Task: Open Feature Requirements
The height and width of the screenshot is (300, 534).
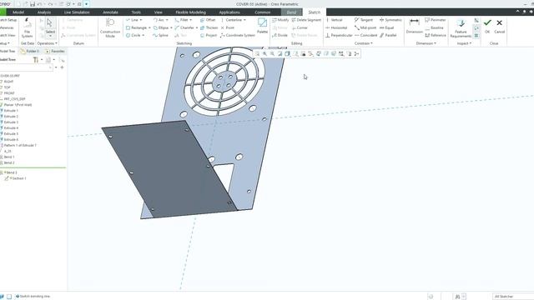Action: coord(461,27)
